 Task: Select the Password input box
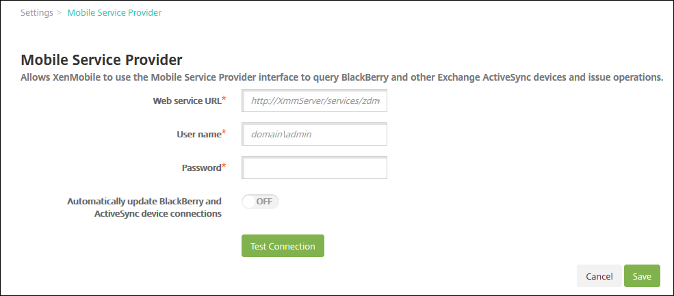[x=315, y=167]
